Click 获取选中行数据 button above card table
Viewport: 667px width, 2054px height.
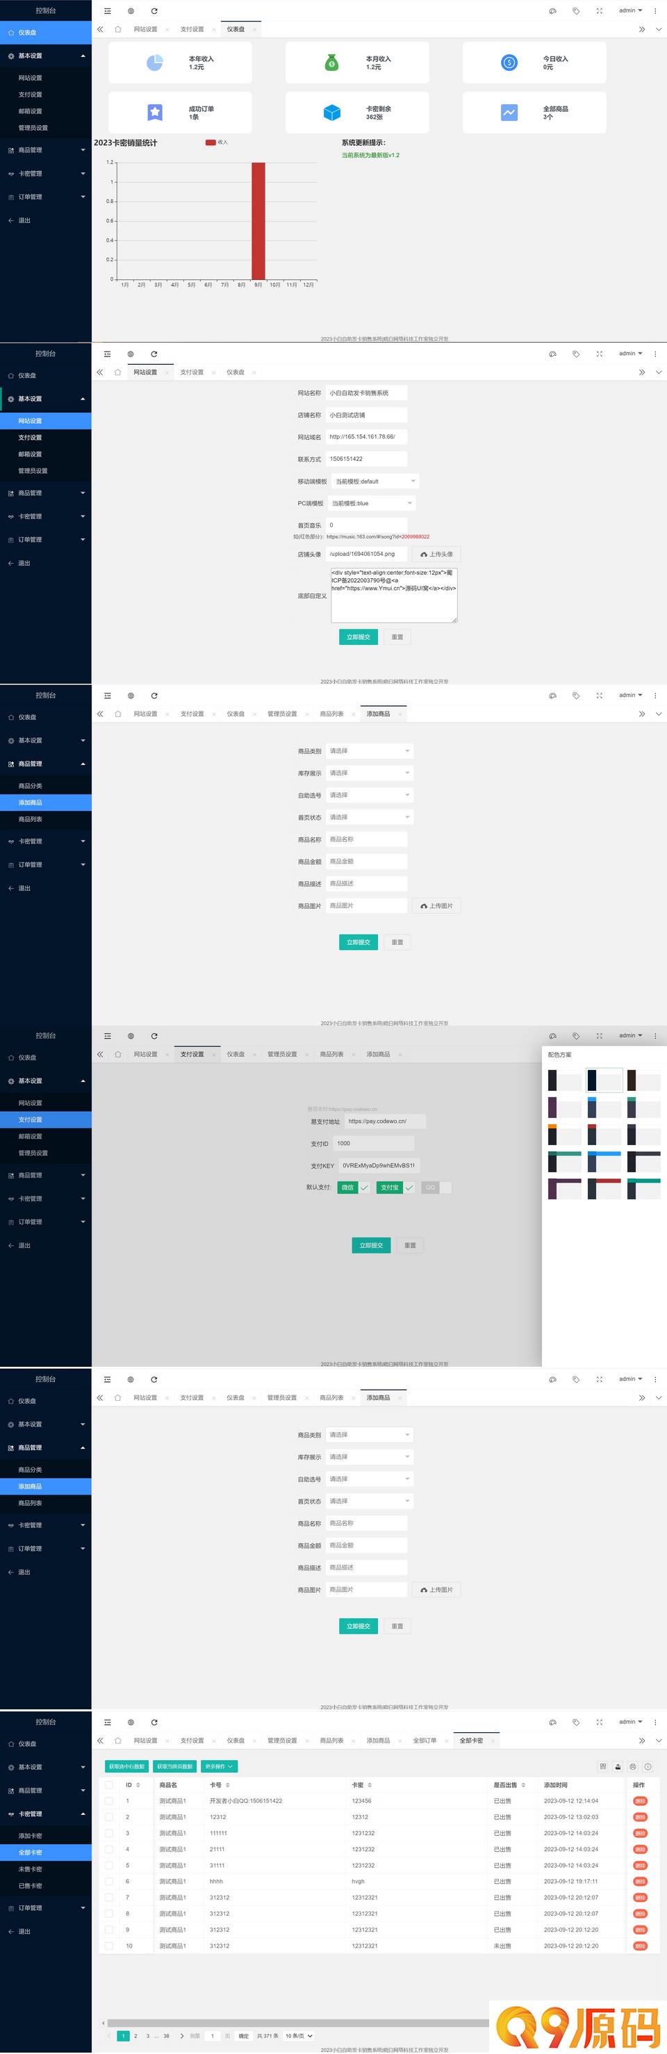click(x=126, y=1766)
